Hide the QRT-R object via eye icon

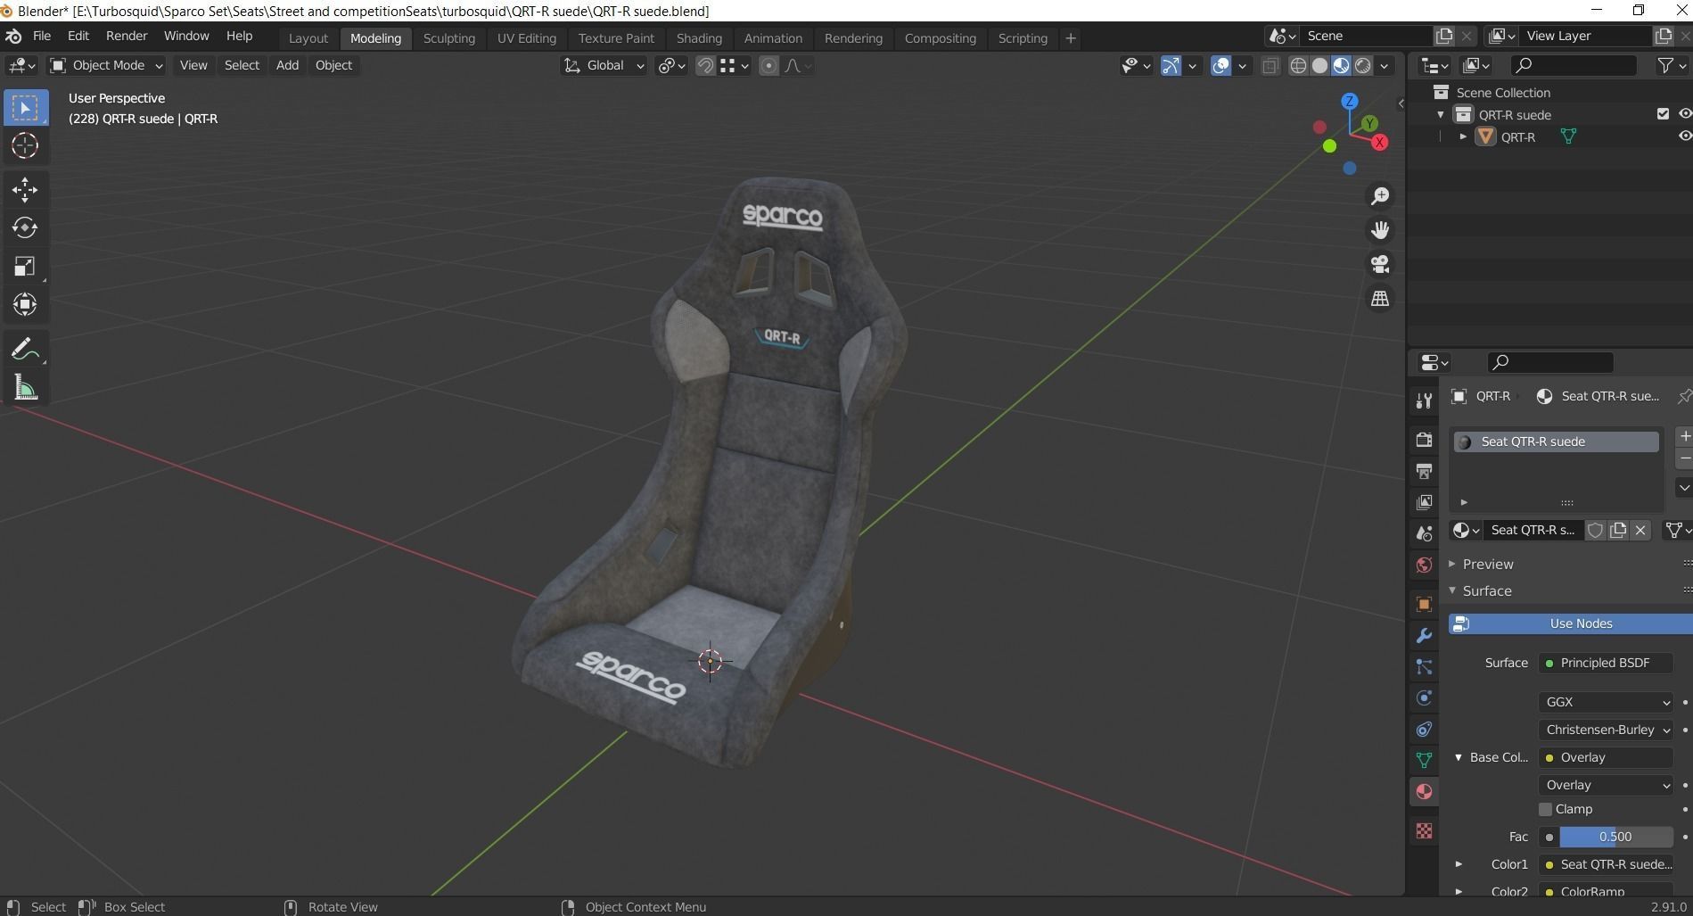(1684, 136)
